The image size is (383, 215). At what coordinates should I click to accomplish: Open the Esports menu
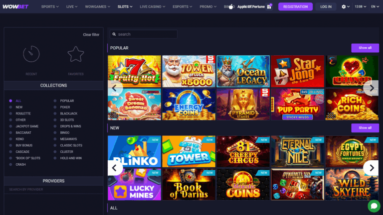(182, 6)
